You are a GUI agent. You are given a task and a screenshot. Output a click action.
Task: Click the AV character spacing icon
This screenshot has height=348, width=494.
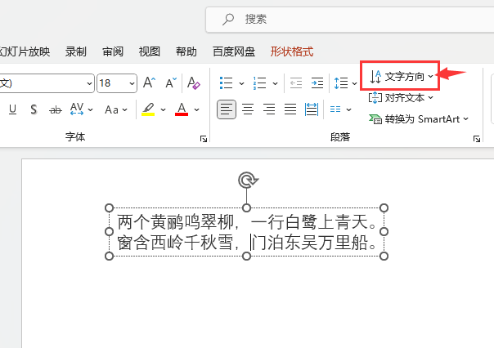[77, 109]
